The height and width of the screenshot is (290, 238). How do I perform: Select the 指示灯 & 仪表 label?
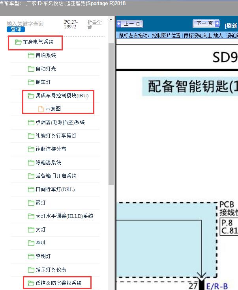51,270
